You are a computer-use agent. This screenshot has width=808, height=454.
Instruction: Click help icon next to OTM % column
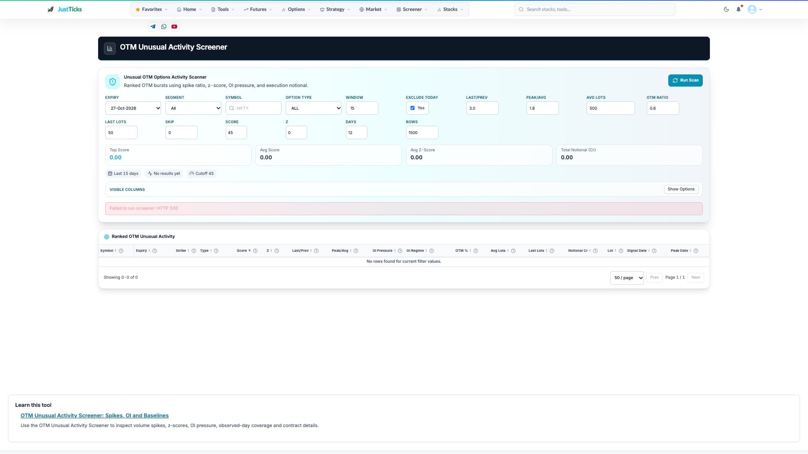476,251
